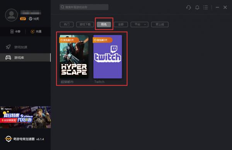Open the user avatar profile

click(11, 15)
